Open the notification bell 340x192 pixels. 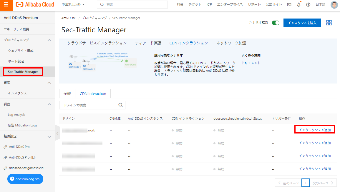[x=299, y=5]
